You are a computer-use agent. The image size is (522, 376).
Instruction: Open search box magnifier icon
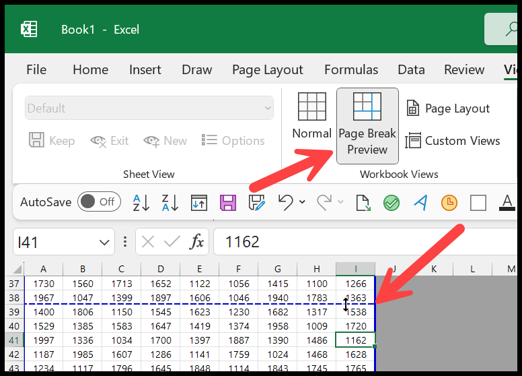click(511, 29)
